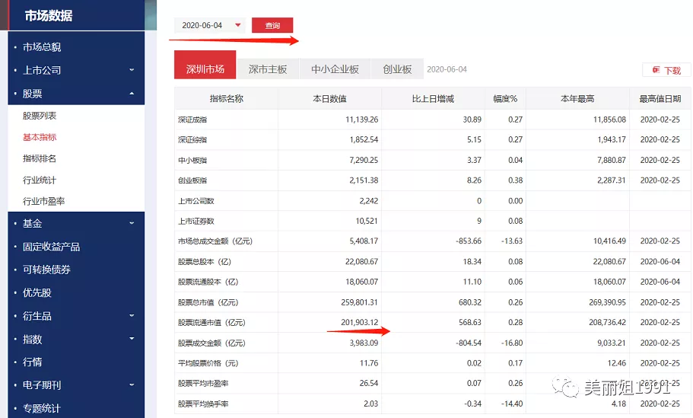
Task: Open 固定收益产品 in the sidebar
Action: click(x=51, y=247)
